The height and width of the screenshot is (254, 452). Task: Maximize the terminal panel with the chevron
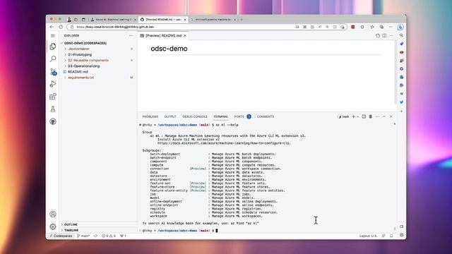(x=384, y=116)
